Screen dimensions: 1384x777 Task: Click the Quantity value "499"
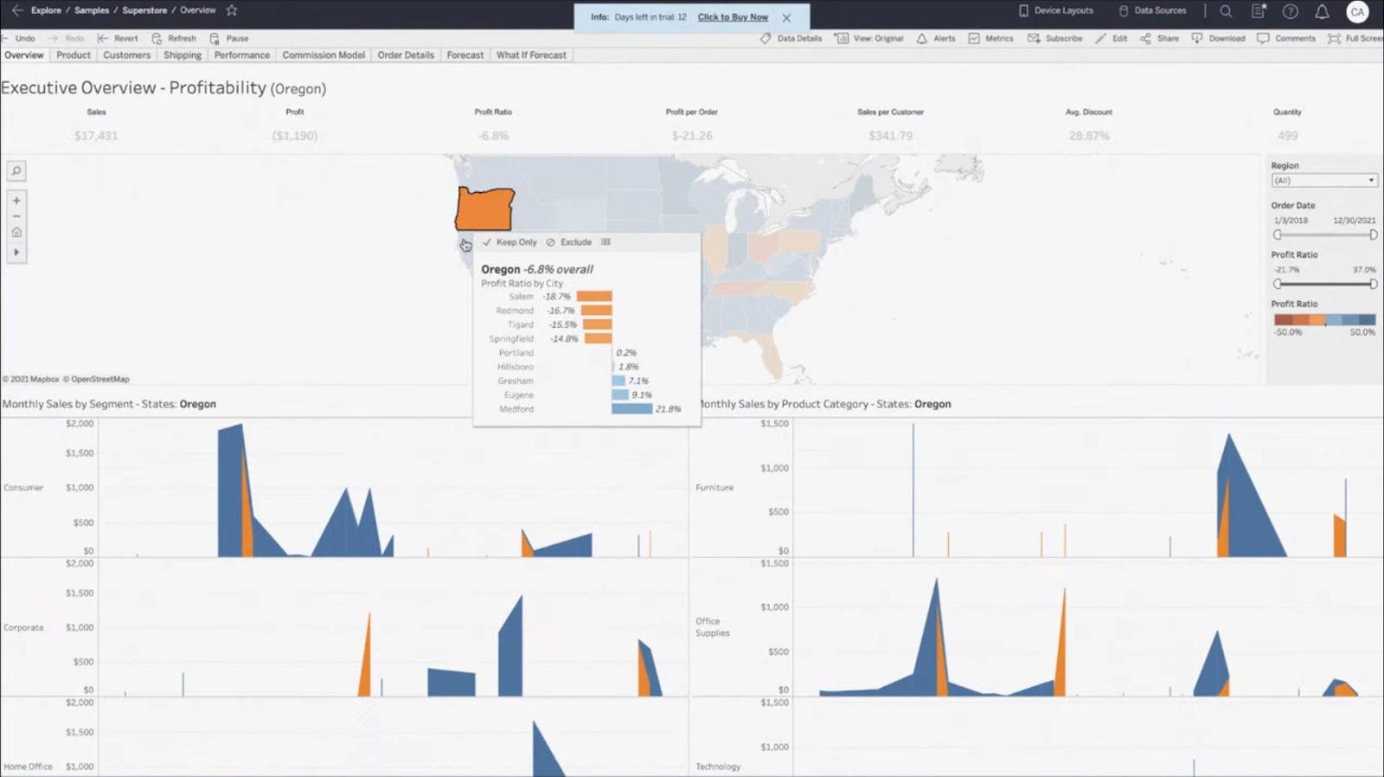tap(1288, 136)
